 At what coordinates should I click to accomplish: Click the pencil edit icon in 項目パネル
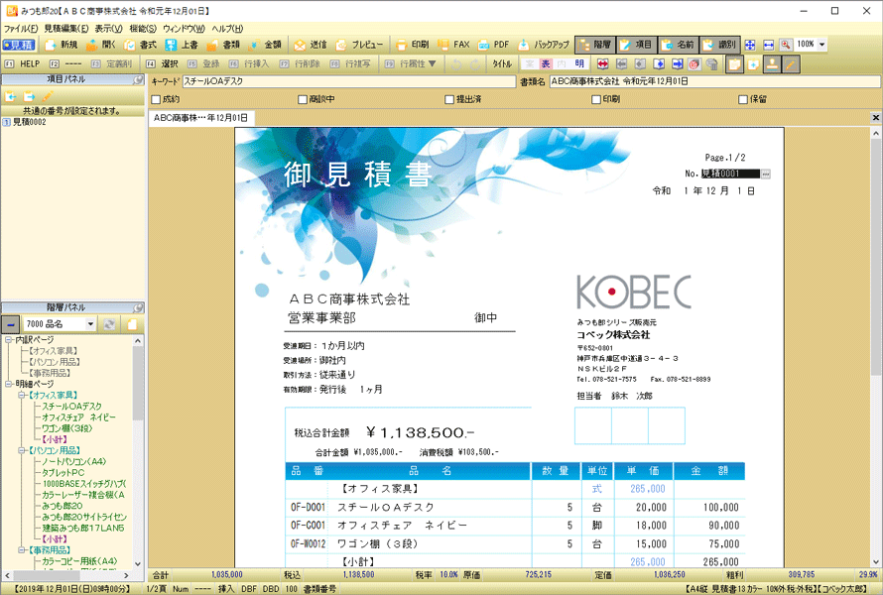48,96
